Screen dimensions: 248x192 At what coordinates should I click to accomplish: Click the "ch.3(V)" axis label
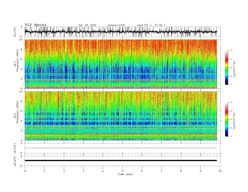pos(15,148)
